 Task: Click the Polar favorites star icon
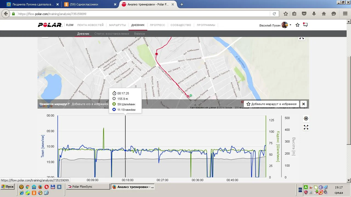tap(298, 25)
